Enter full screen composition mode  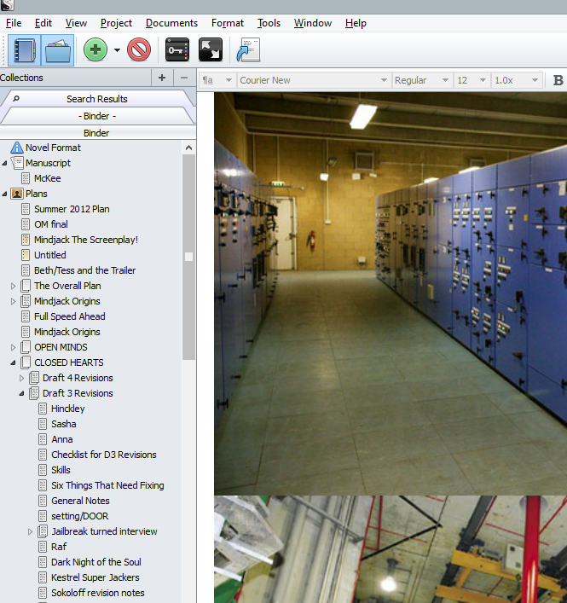[210, 50]
